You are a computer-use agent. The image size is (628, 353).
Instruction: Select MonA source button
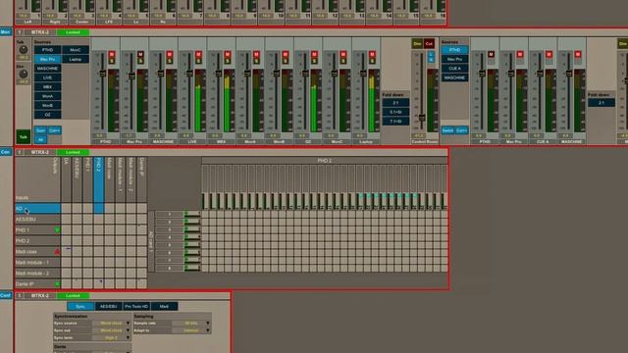click(x=48, y=96)
